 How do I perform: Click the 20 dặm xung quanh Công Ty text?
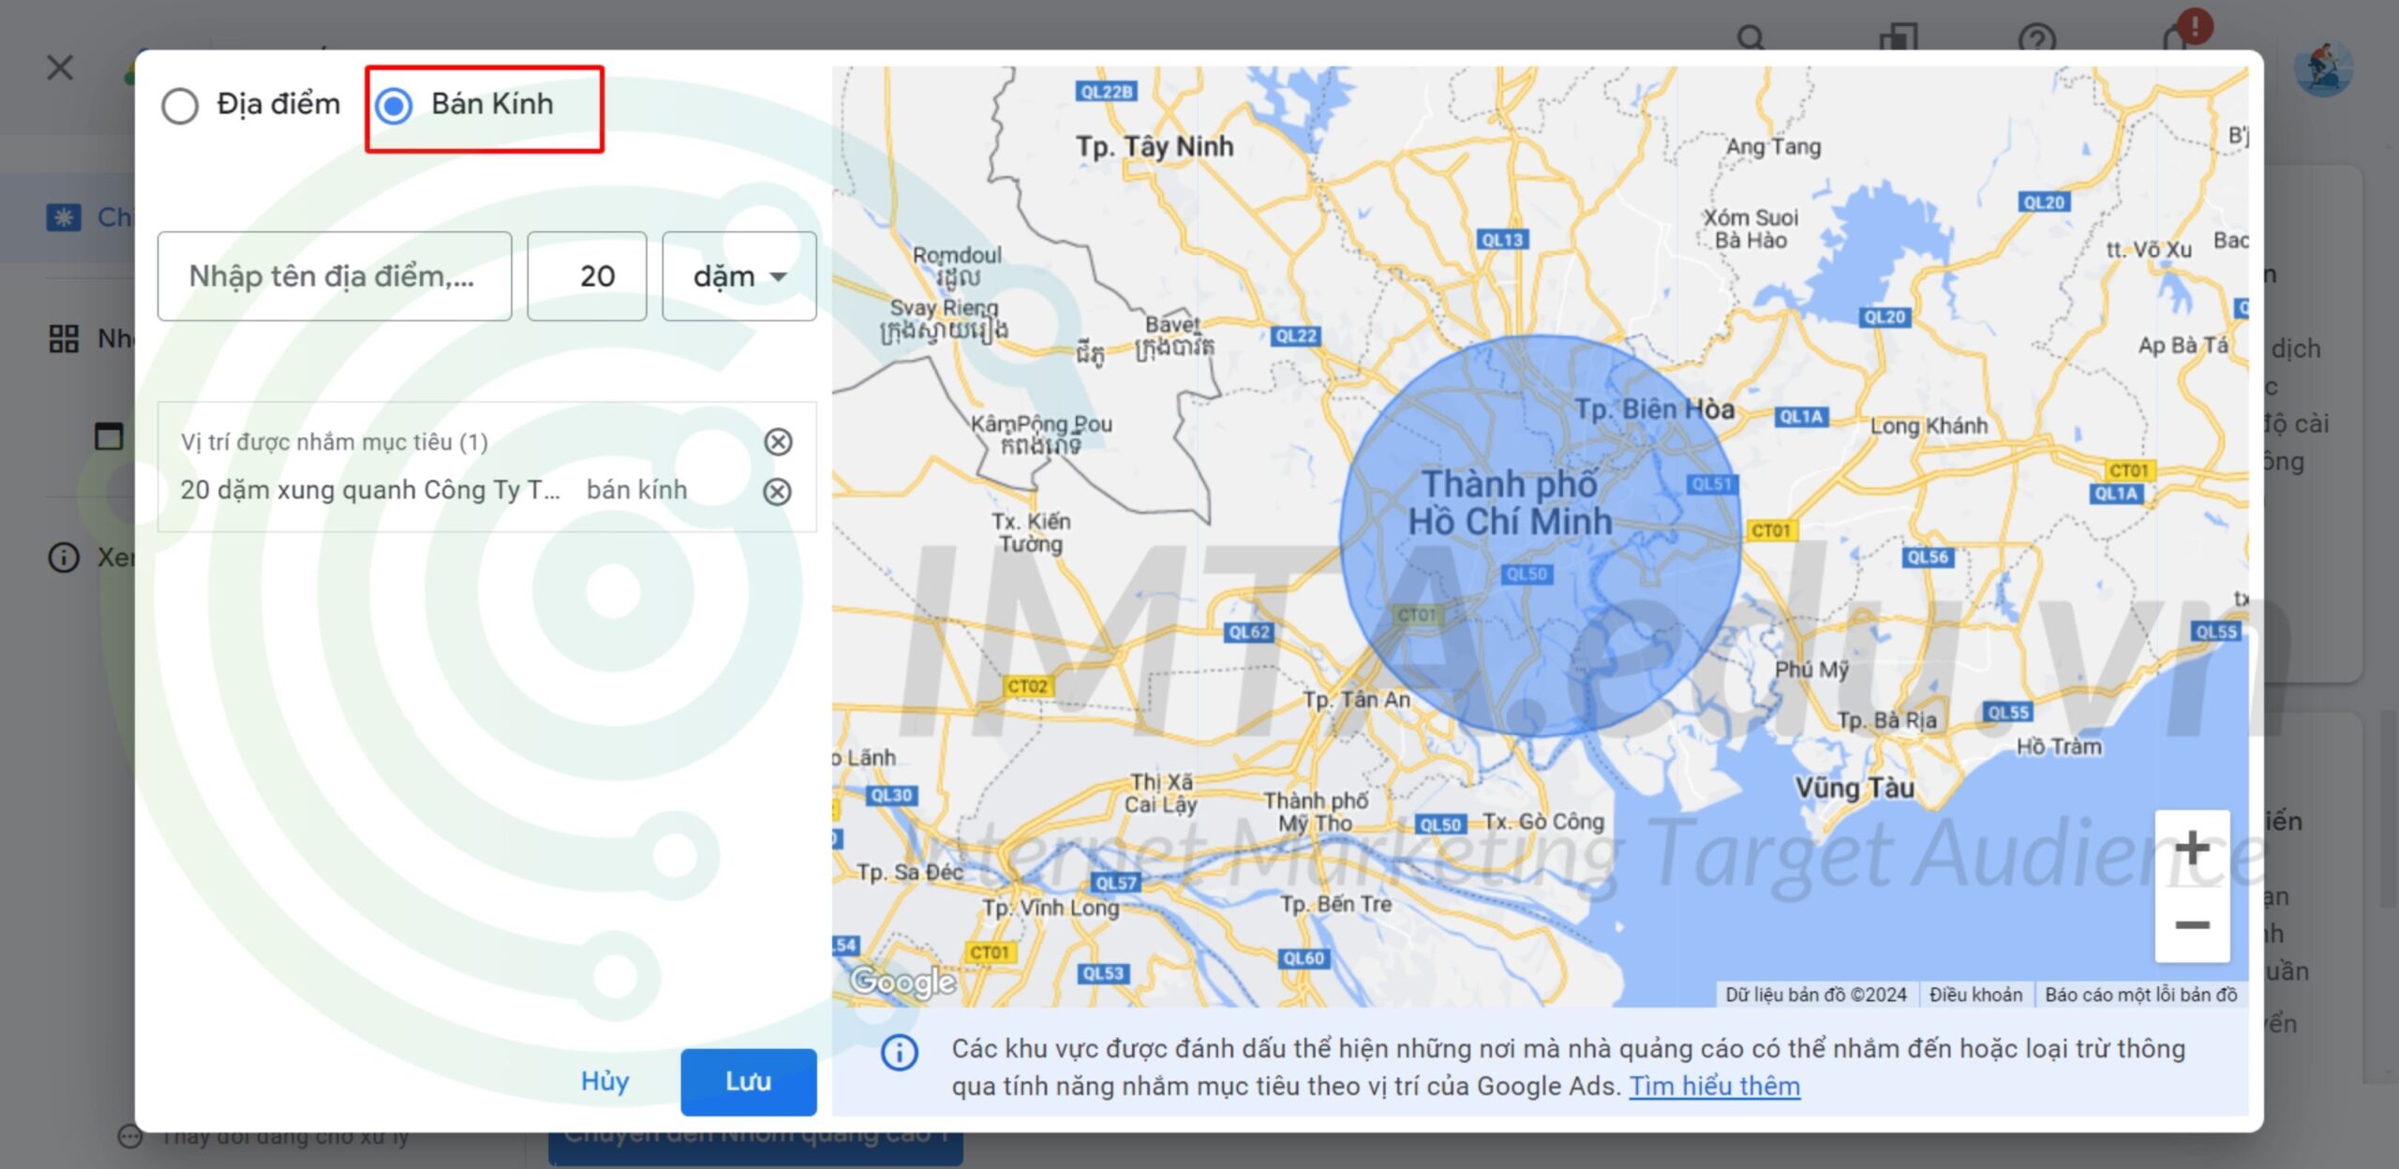pyautogui.click(x=370, y=490)
